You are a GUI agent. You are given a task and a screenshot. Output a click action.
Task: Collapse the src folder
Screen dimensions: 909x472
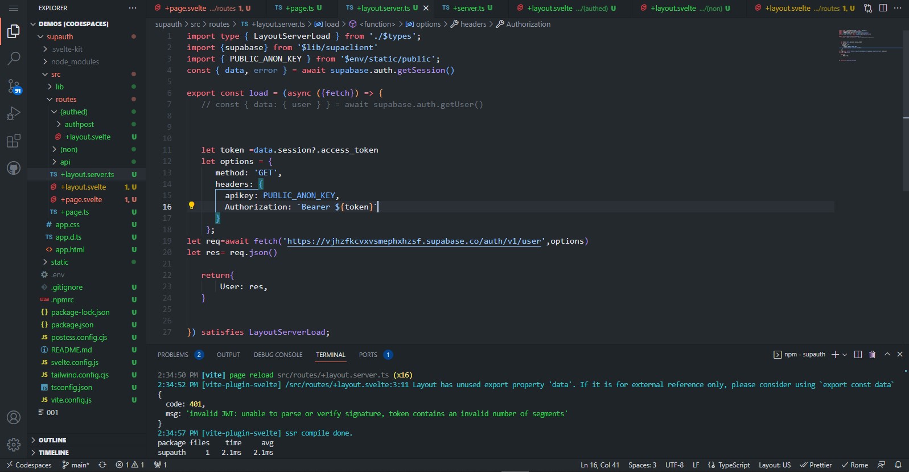tap(87, 74)
